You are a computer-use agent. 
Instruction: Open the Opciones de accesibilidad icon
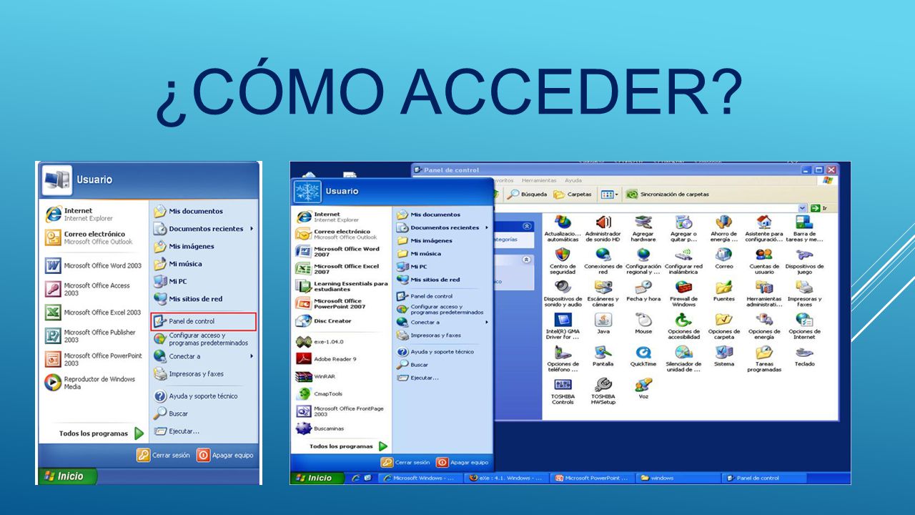[x=683, y=325]
